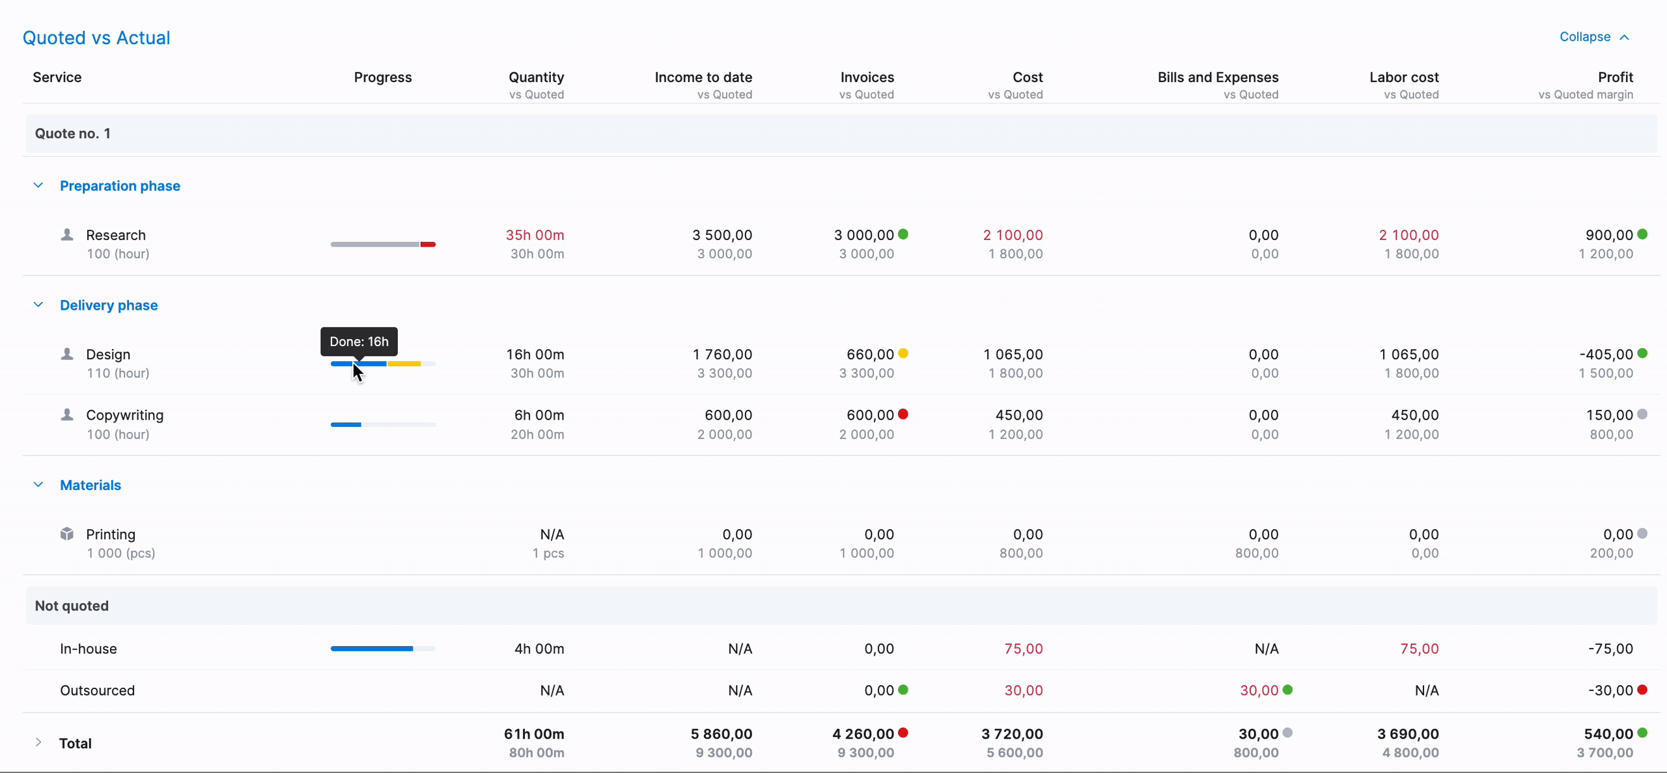The image size is (1667, 773).
Task: Click the grey Bills and Expenses dot in Total
Action: coord(1287,733)
